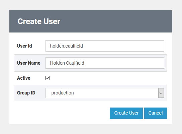Click the gray dialog header bar
This screenshot has height=134, width=182.
(x=91, y=21)
